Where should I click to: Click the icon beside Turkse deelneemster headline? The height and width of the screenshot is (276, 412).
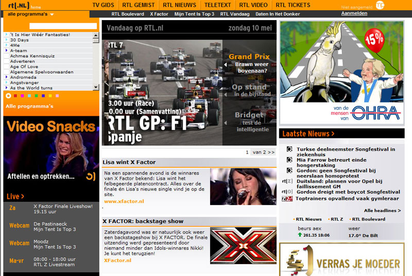click(289, 149)
